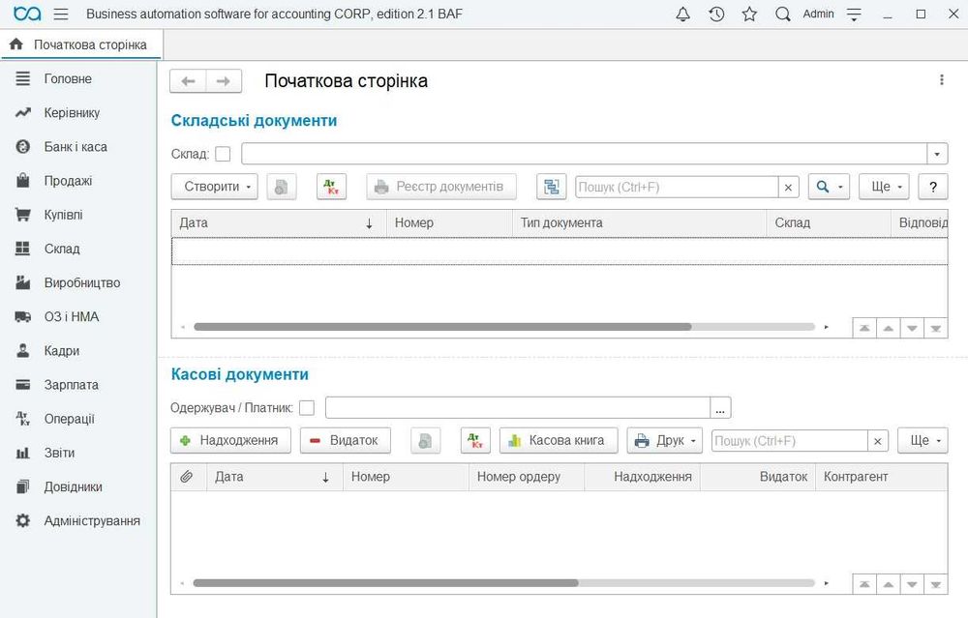Open the Звіти section
968x618 pixels.
(x=59, y=453)
